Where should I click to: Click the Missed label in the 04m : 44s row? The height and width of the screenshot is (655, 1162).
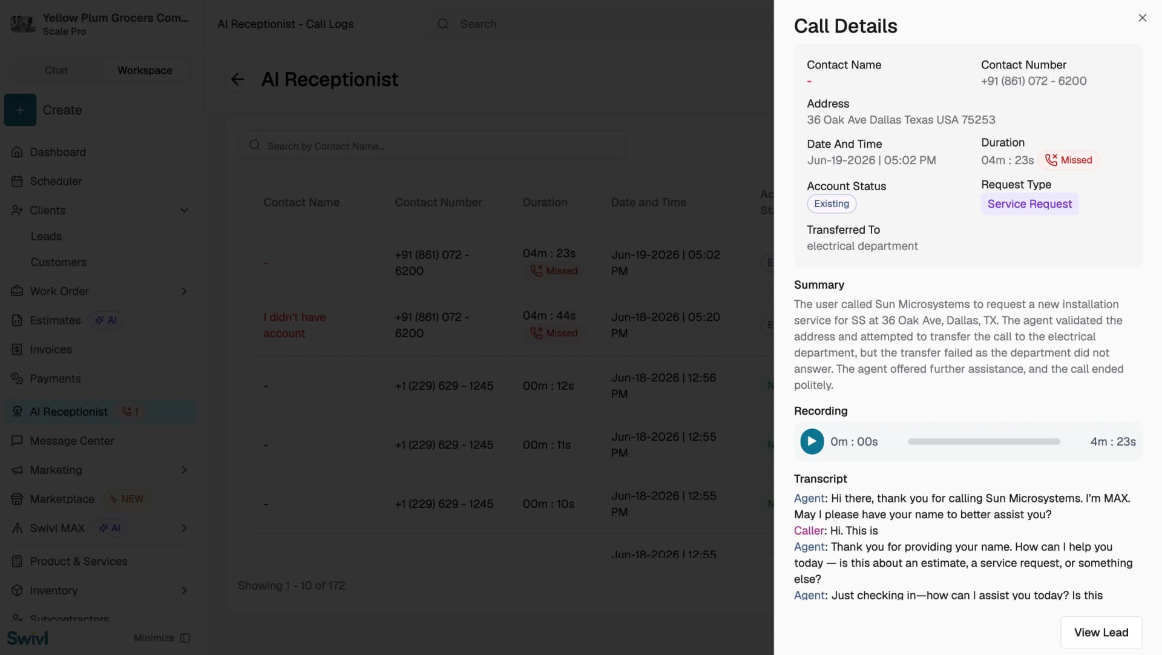click(x=554, y=333)
